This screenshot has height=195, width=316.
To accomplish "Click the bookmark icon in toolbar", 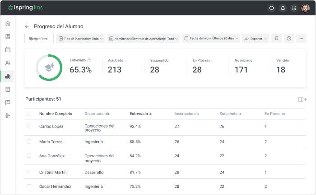I will tap(277, 39).
